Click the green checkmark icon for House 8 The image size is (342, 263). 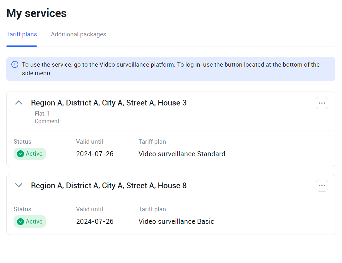click(x=21, y=222)
